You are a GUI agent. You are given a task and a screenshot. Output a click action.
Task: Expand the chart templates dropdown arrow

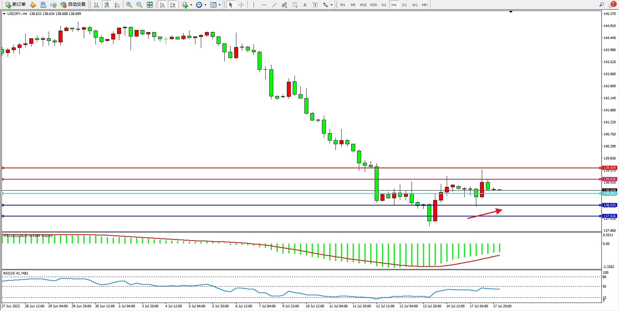pos(220,5)
